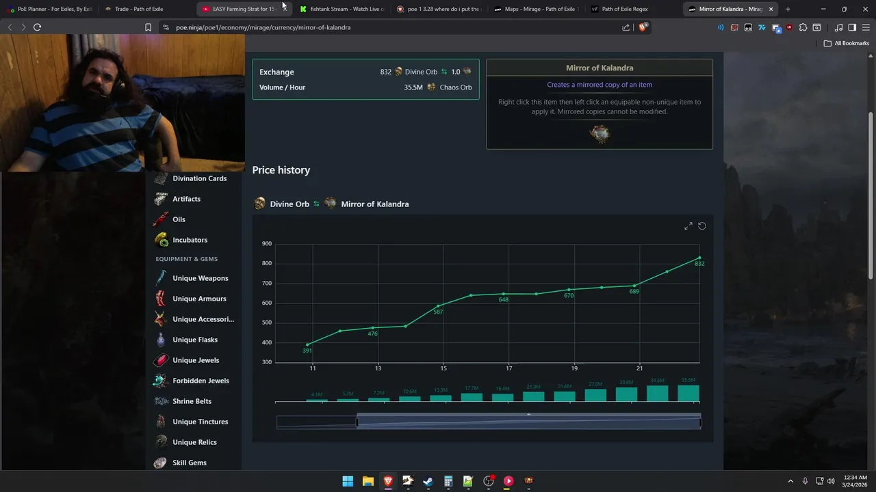Click the browser back arrow

pyautogui.click(x=10, y=27)
